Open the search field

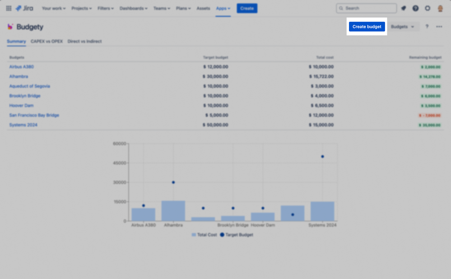point(366,8)
